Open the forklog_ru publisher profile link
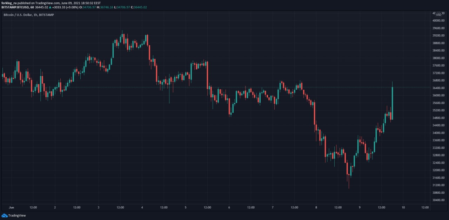 pyautogui.click(x=9, y=3)
